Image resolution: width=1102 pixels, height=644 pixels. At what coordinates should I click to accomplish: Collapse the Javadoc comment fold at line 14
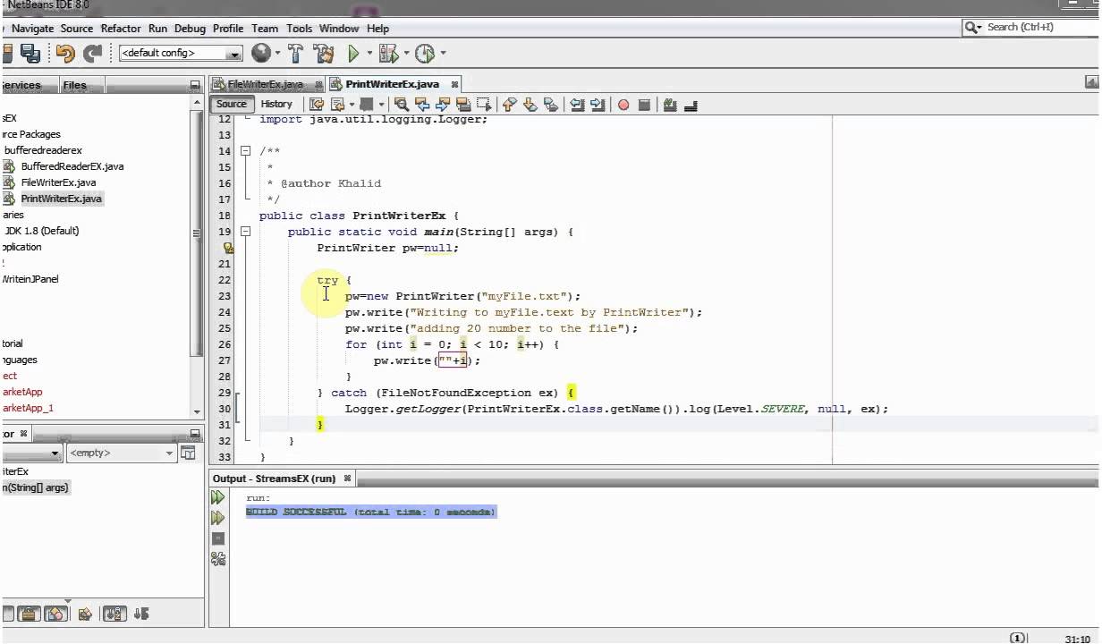point(246,151)
